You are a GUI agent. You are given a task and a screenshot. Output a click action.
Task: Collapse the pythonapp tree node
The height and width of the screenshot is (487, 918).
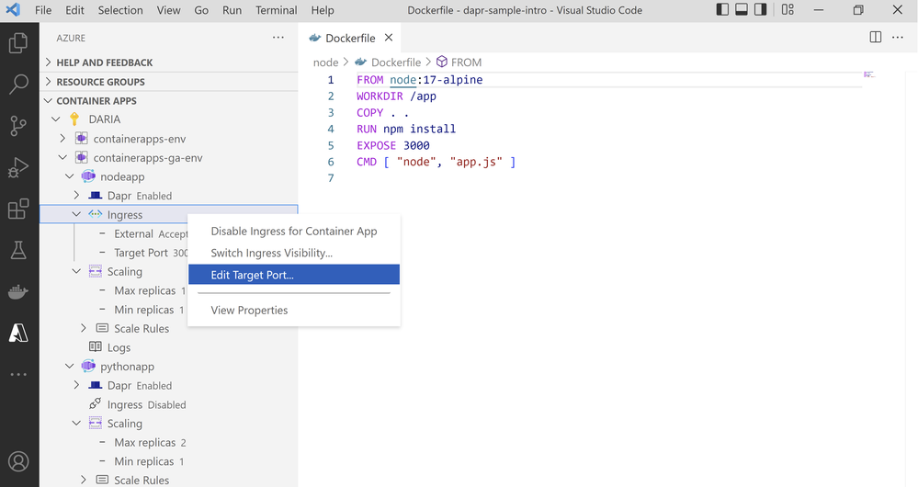[70, 367]
